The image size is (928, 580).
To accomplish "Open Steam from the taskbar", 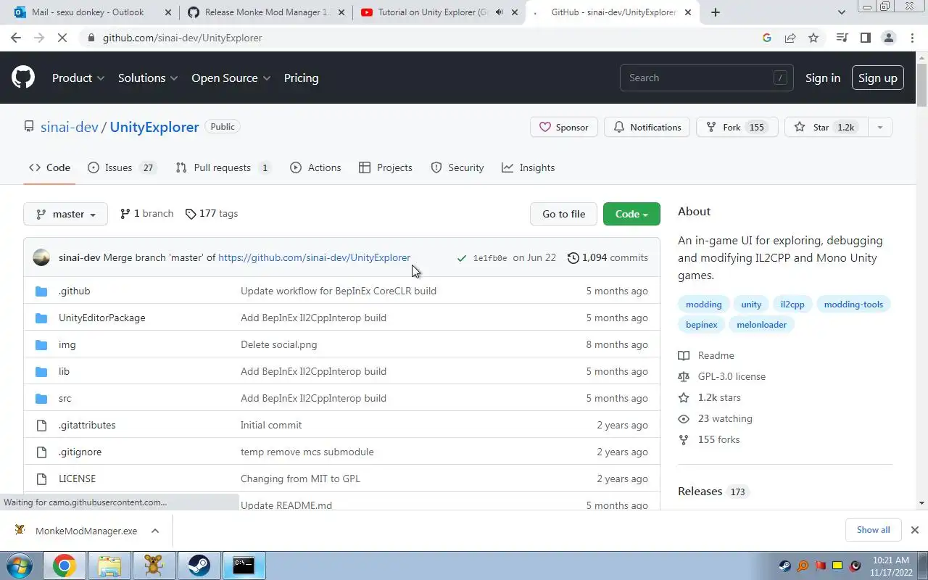I will point(199,565).
